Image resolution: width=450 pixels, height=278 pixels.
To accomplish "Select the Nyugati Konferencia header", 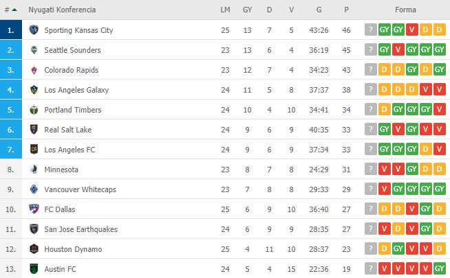I will point(62,10).
